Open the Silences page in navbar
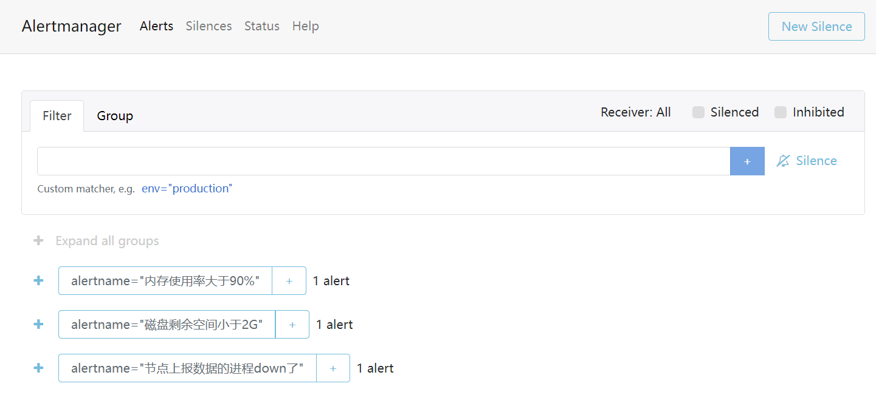The image size is (876, 409). (x=209, y=26)
